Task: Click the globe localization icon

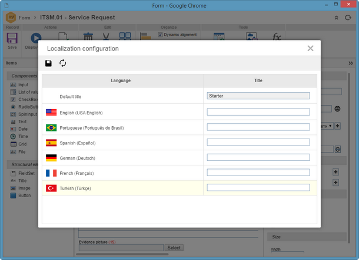Action: pyautogui.click(x=337, y=109)
